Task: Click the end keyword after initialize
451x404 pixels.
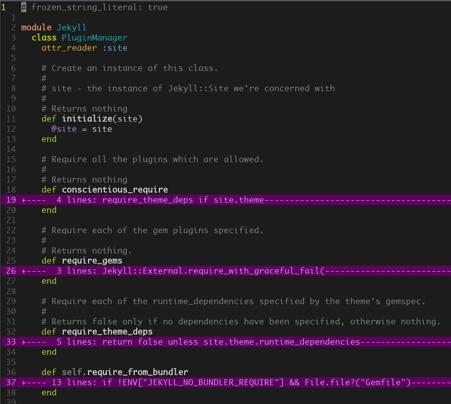Action: pos(49,139)
